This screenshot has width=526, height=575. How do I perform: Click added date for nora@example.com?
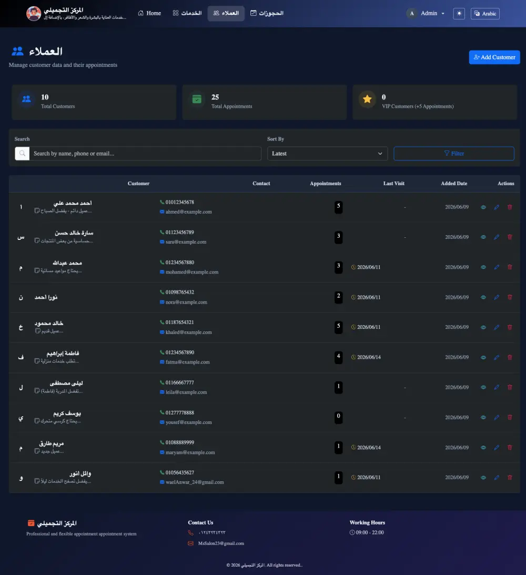tap(457, 297)
